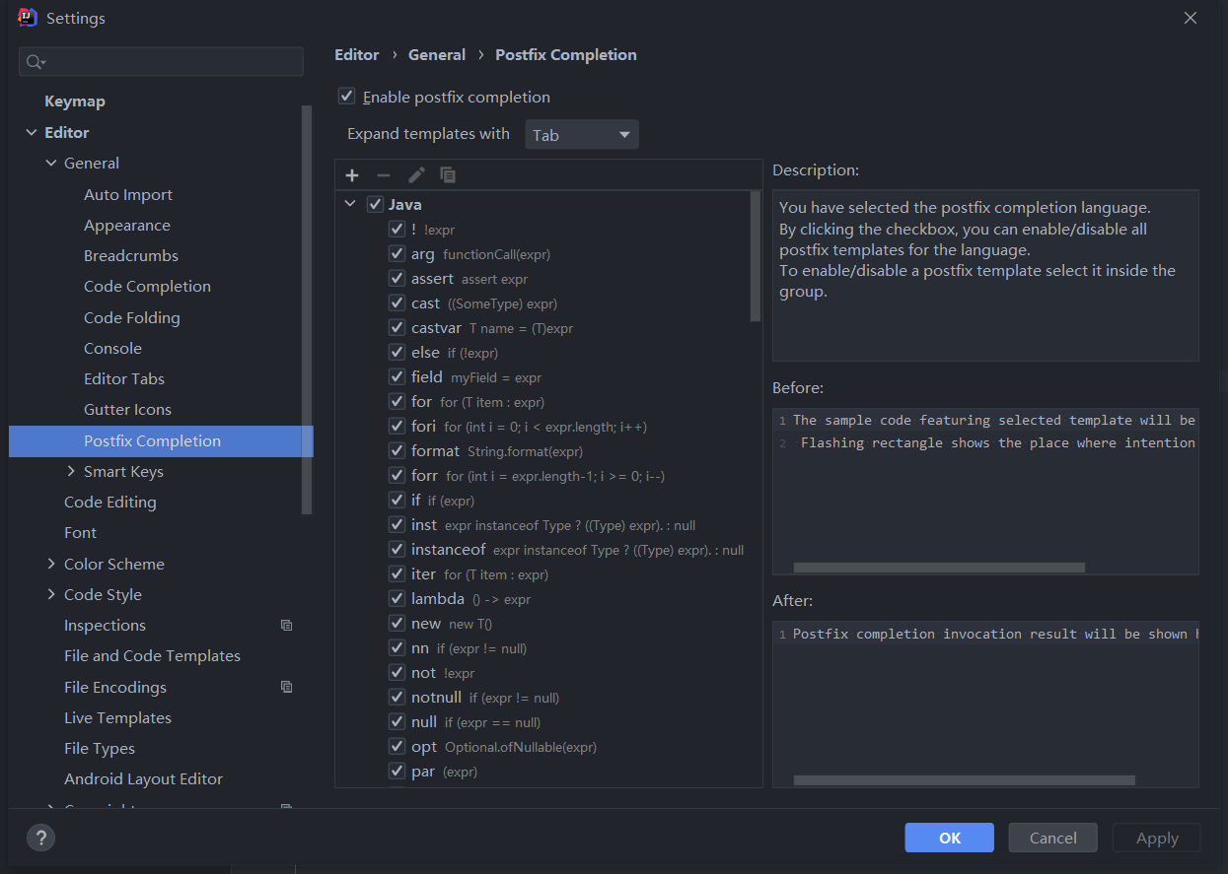Expand the Code Style node

51,595
